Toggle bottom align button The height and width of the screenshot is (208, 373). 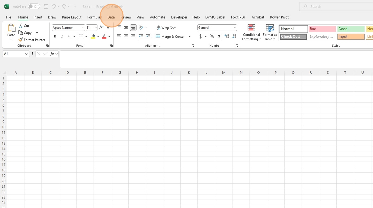coord(133,28)
